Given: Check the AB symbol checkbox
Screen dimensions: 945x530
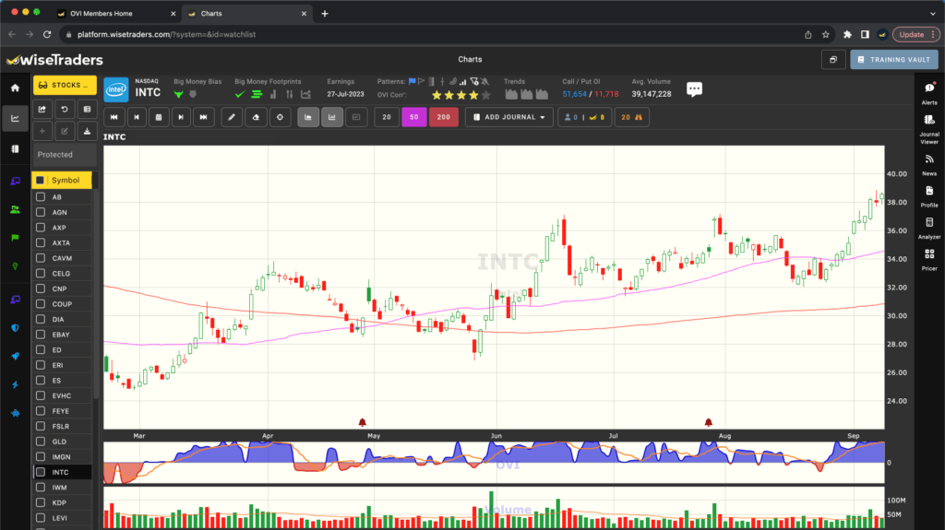Looking at the screenshot, I should (x=41, y=197).
